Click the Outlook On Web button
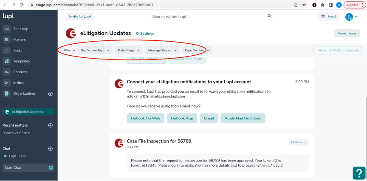Image resolution: width=367 pixels, height=181 pixels. point(145,118)
